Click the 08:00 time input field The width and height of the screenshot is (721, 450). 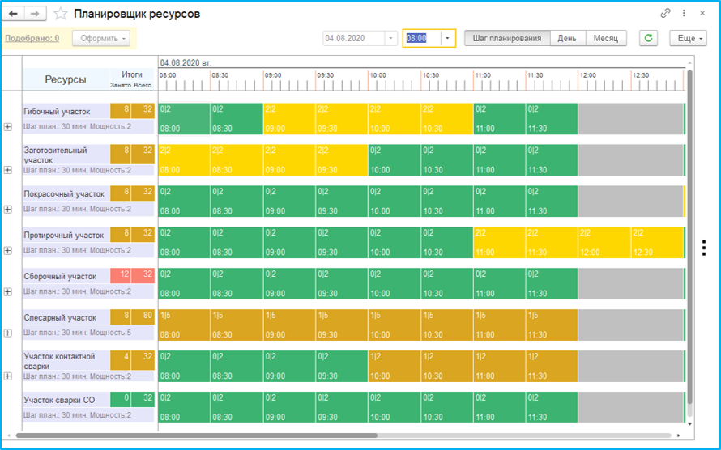point(422,38)
